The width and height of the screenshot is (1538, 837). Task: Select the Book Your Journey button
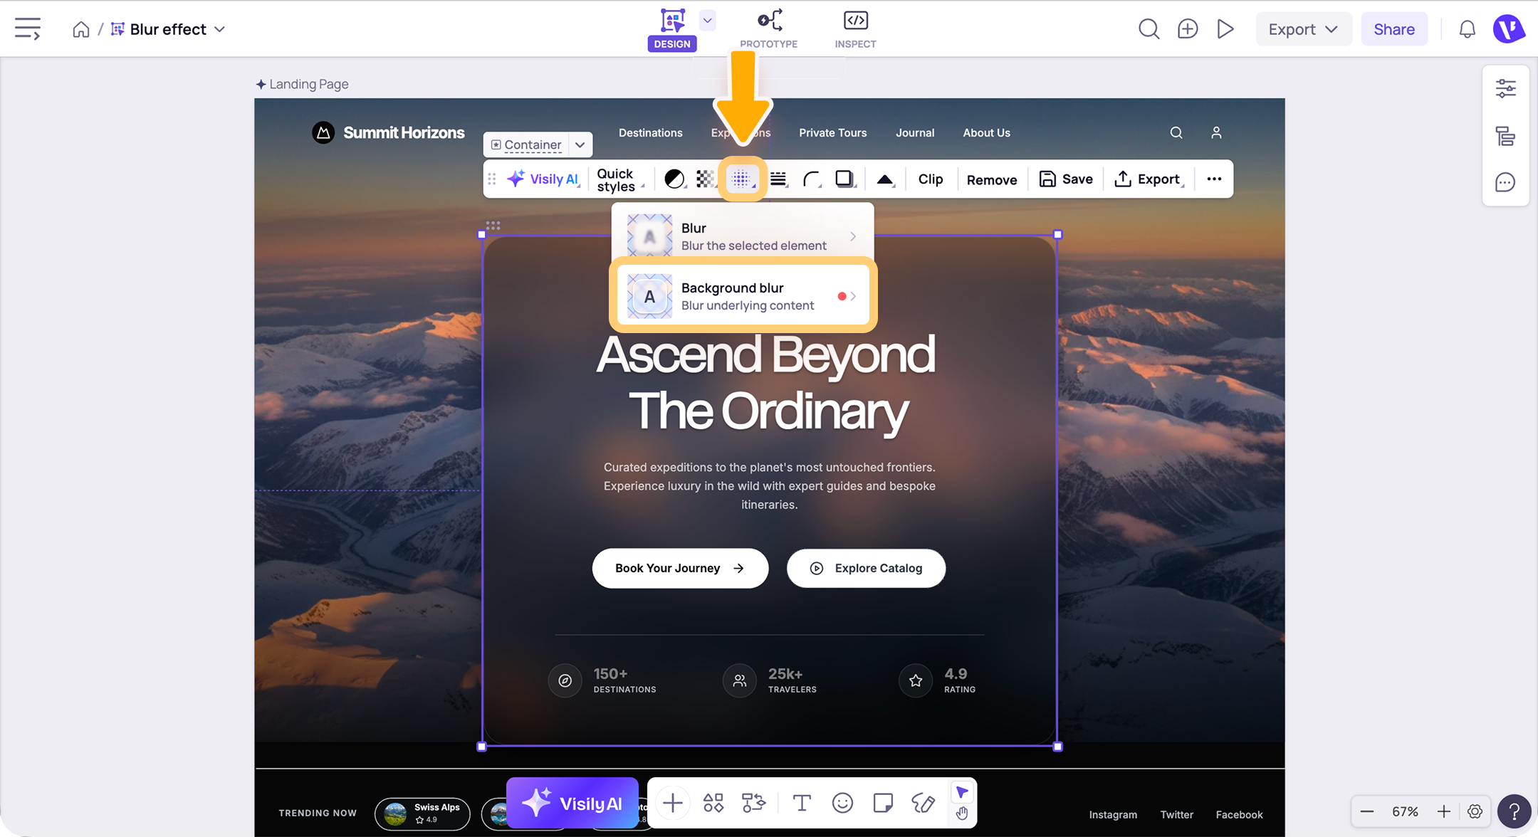680,568
